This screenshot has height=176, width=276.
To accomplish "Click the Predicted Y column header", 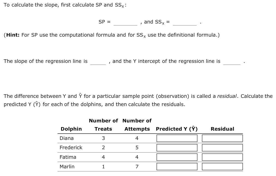I will tap(176, 129).
